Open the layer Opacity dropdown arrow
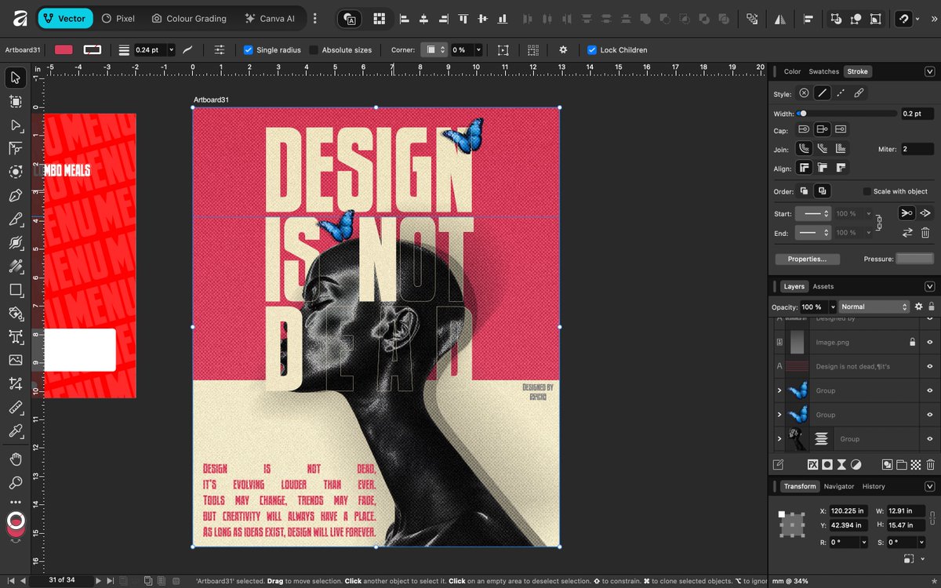Image resolution: width=941 pixels, height=588 pixels. pos(832,307)
